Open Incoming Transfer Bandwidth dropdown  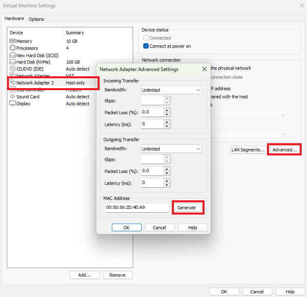(171, 90)
